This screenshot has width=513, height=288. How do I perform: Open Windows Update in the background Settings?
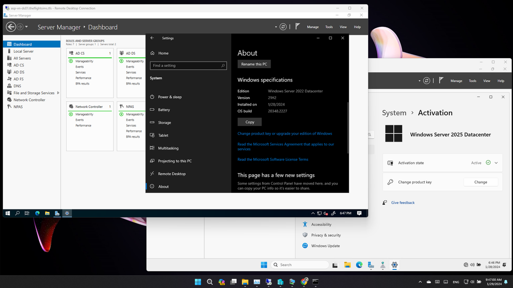click(326, 246)
